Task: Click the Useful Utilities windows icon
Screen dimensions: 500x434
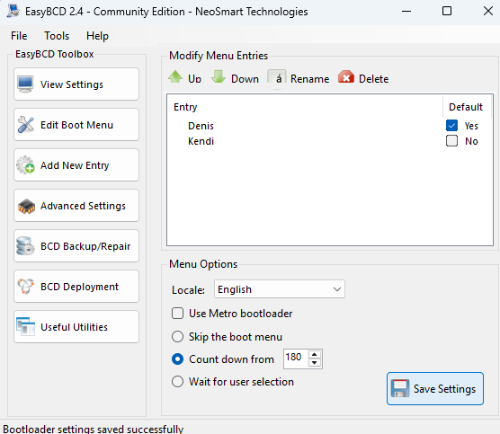Action: point(25,326)
